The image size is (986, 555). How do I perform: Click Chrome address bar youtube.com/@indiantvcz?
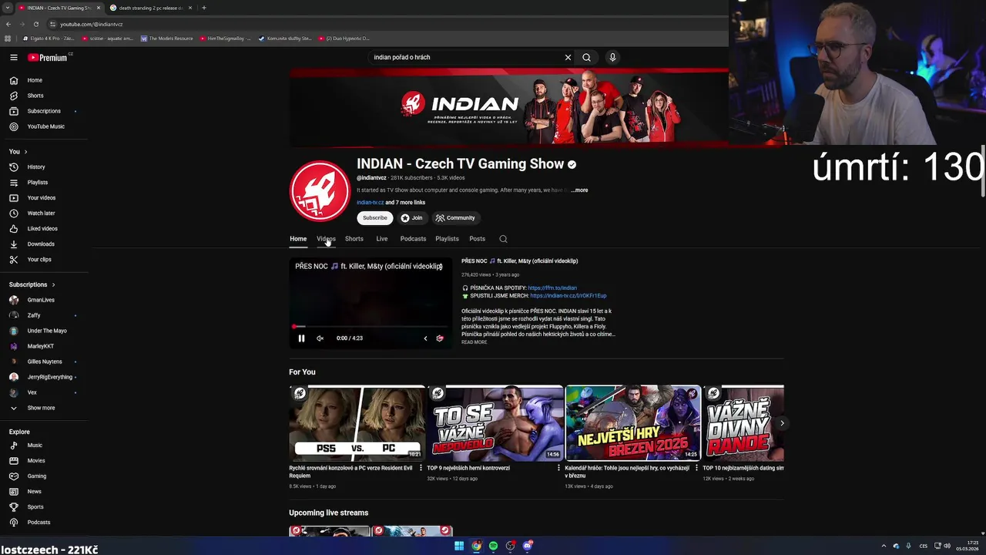91,24
